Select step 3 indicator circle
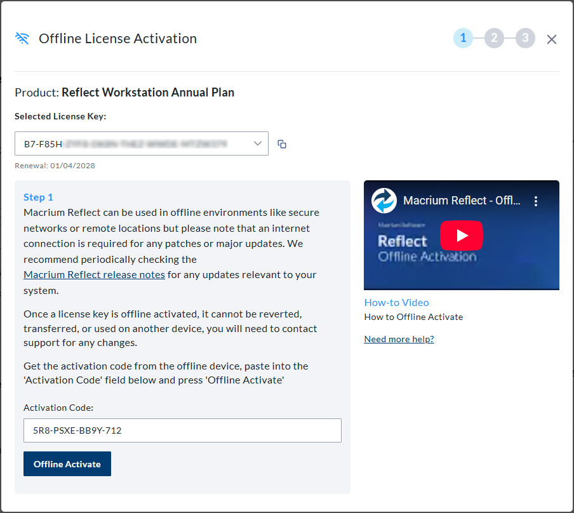This screenshot has height=513, width=574. pos(525,38)
